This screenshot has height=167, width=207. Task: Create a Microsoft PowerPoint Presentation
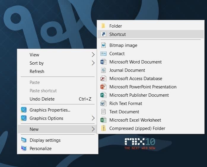click(x=151, y=87)
